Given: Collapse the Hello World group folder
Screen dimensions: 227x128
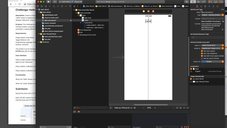Looking at the screenshot, I should click(x=39, y=12).
